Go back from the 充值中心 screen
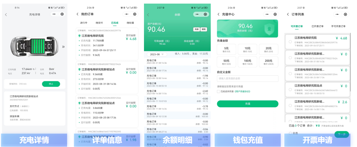The height and width of the screenshot is (147, 357). (219, 14)
